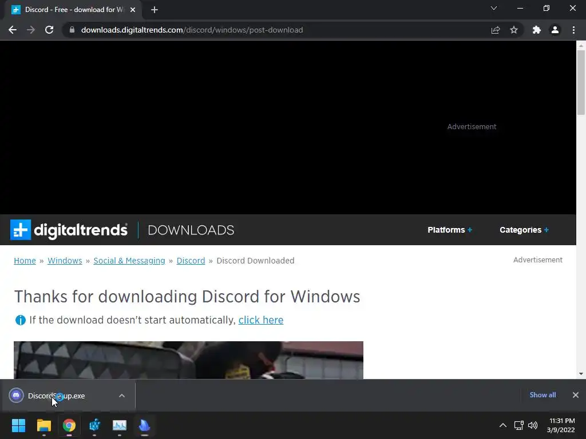Open the clock showing 11:31 PM

tap(561, 425)
